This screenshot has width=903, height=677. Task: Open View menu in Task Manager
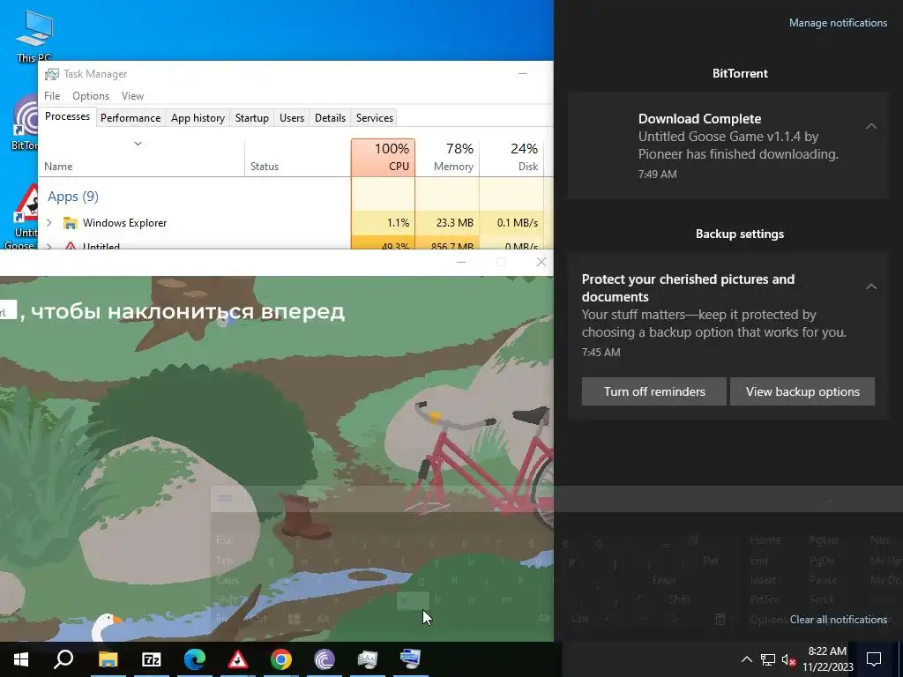[x=132, y=95]
